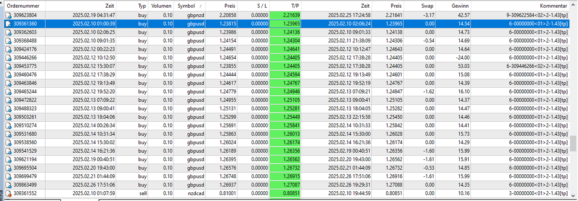This screenshot has width=578, height=201.
Task: Click the close price 1.26028
Action: [394, 134]
